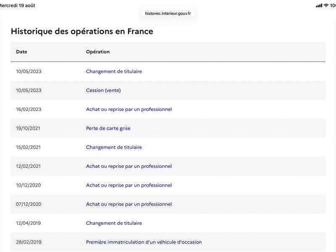Open Première immatriculation d'un véhicule d'occasion
The height and width of the screenshot is (252, 336).
click(x=144, y=242)
